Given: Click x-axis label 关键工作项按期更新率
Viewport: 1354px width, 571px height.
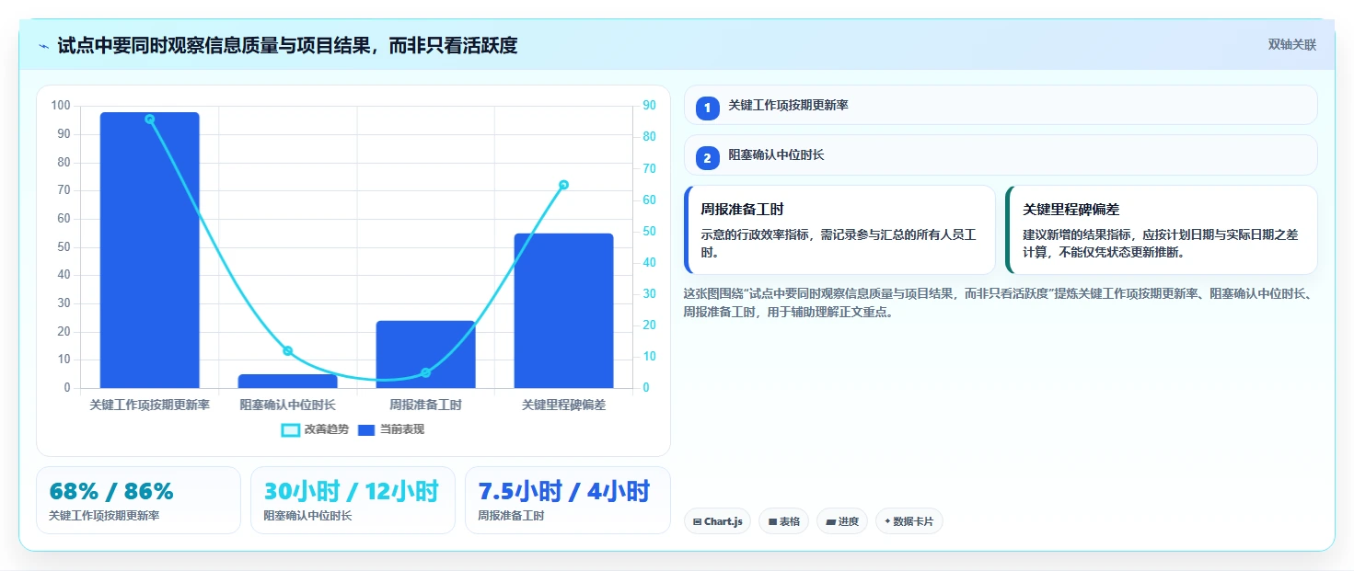Looking at the screenshot, I should coord(150,405).
